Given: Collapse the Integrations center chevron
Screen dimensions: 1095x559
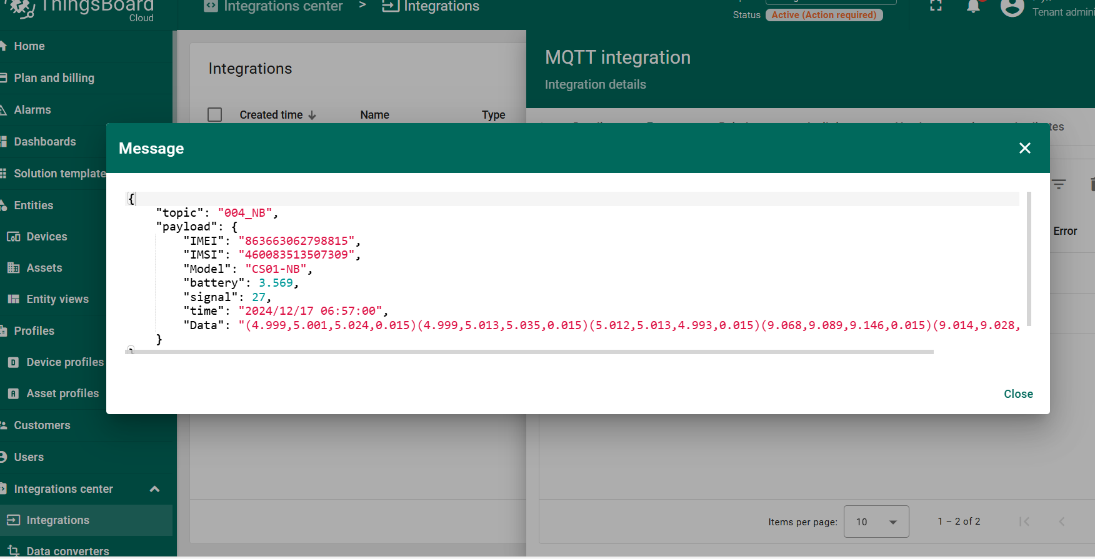Looking at the screenshot, I should tap(154, 489).
